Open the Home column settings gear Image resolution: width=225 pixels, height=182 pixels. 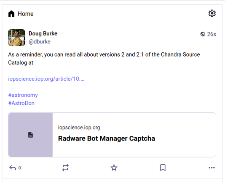212,14
